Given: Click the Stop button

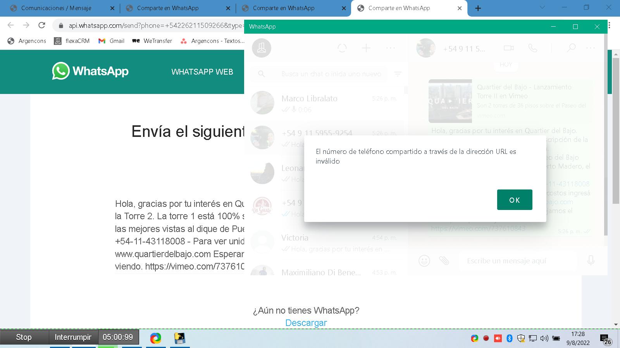Looking at the screenshot, I should click(x=24, y=337).
